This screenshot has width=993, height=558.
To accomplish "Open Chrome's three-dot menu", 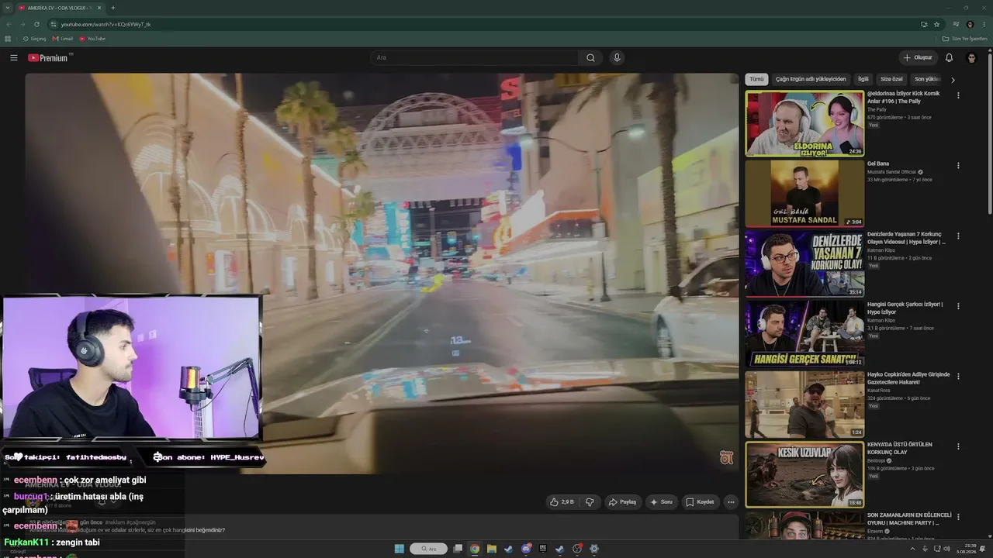I will 984,24.
